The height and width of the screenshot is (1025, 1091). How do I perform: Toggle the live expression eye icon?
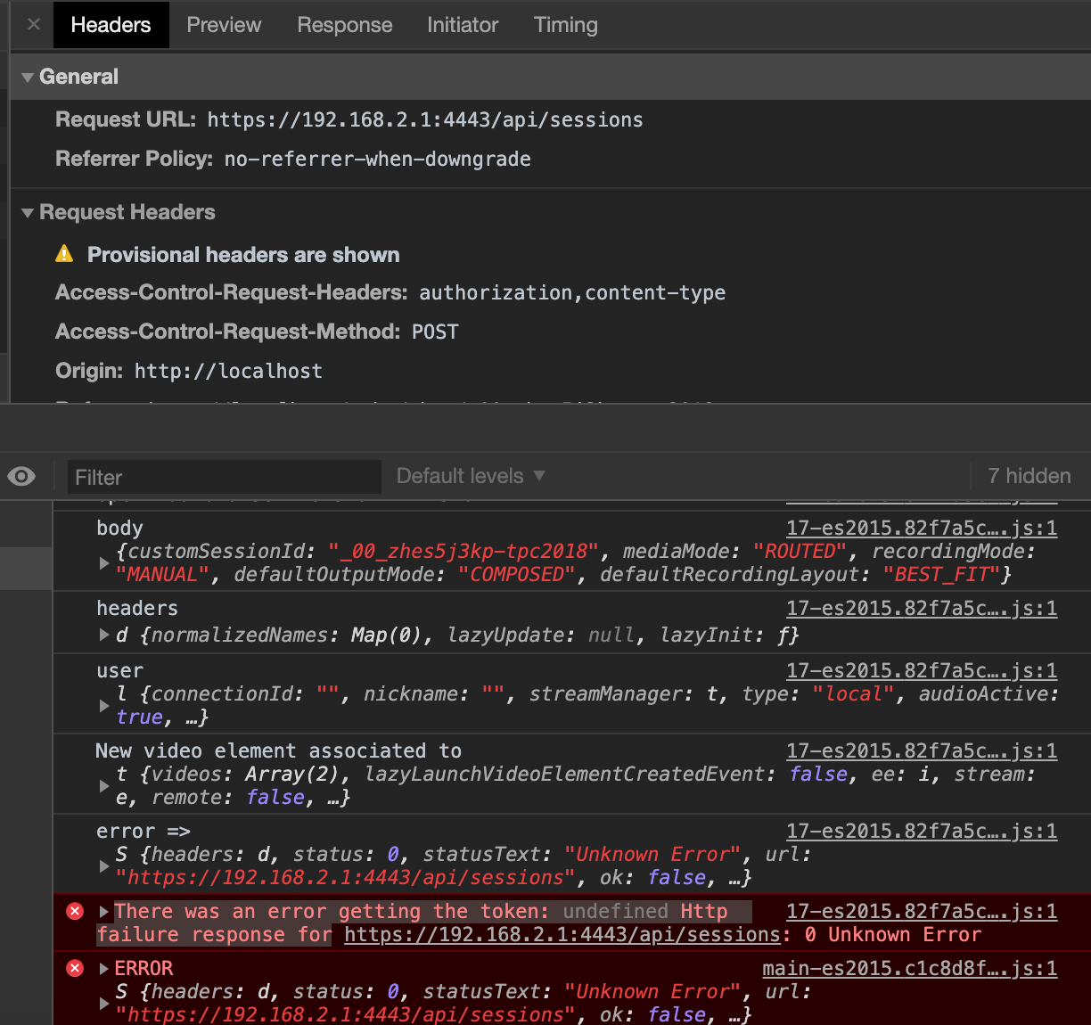click(x=21, y=476)
